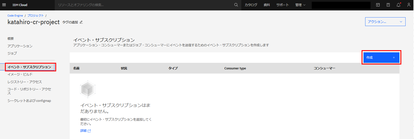Follow the Code Engine breadcrumb link
Viewport: 414px width, 139px height.
pyautogui.click(x=15, y=15)
